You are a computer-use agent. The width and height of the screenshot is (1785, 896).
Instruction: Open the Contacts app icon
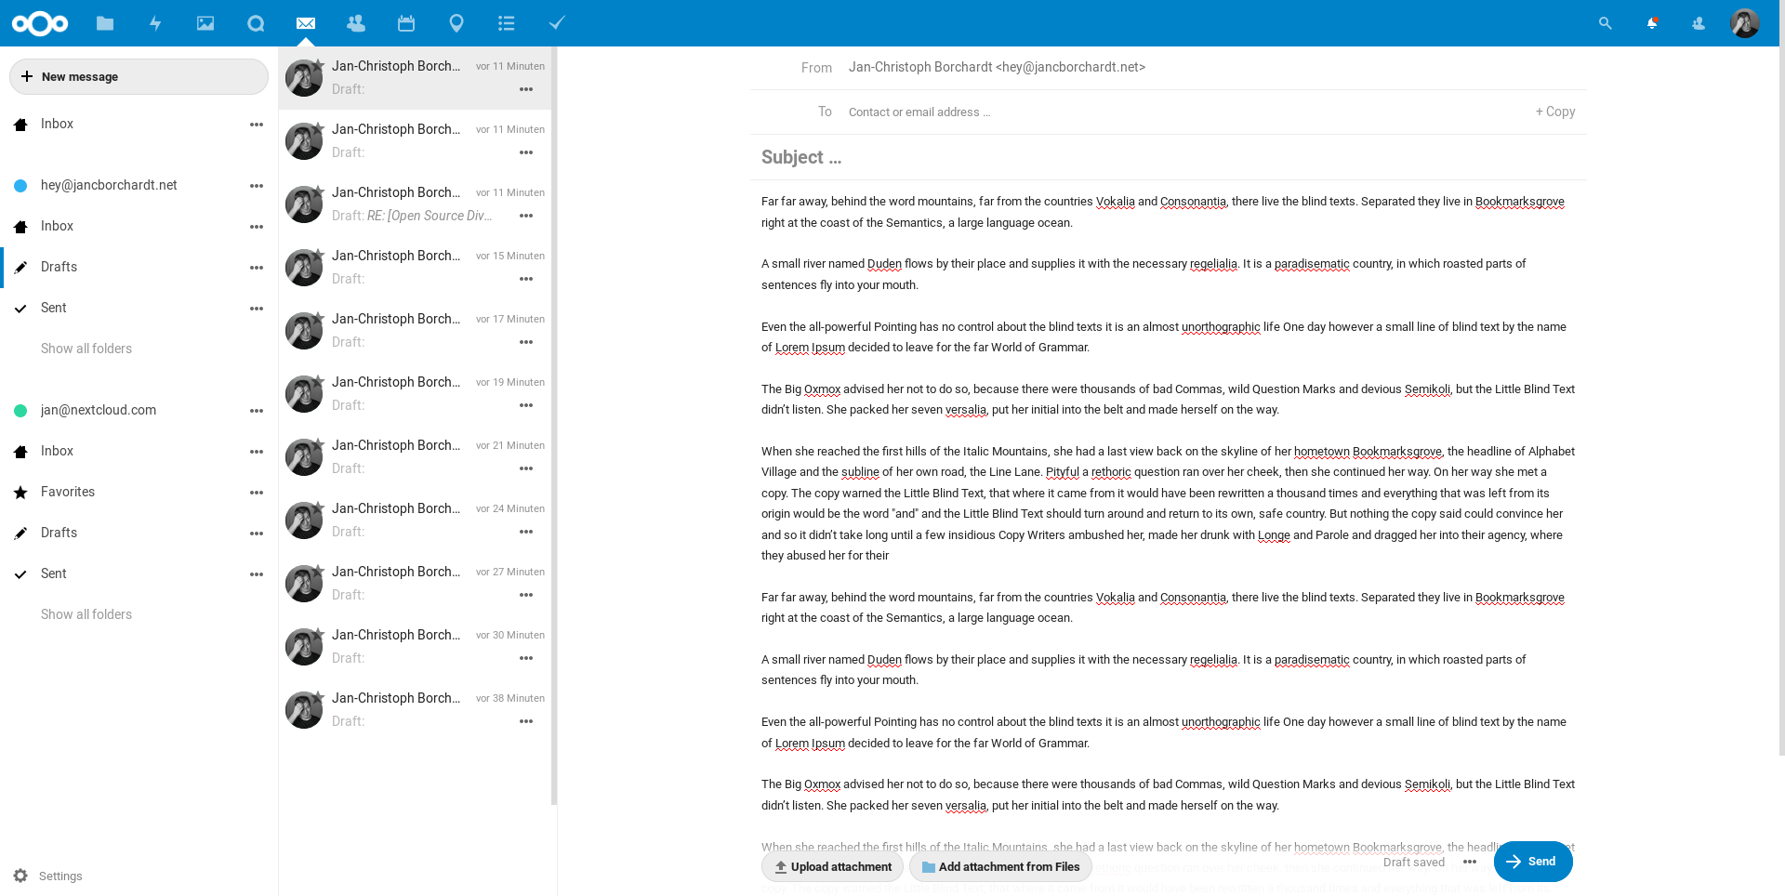[356, 23]
